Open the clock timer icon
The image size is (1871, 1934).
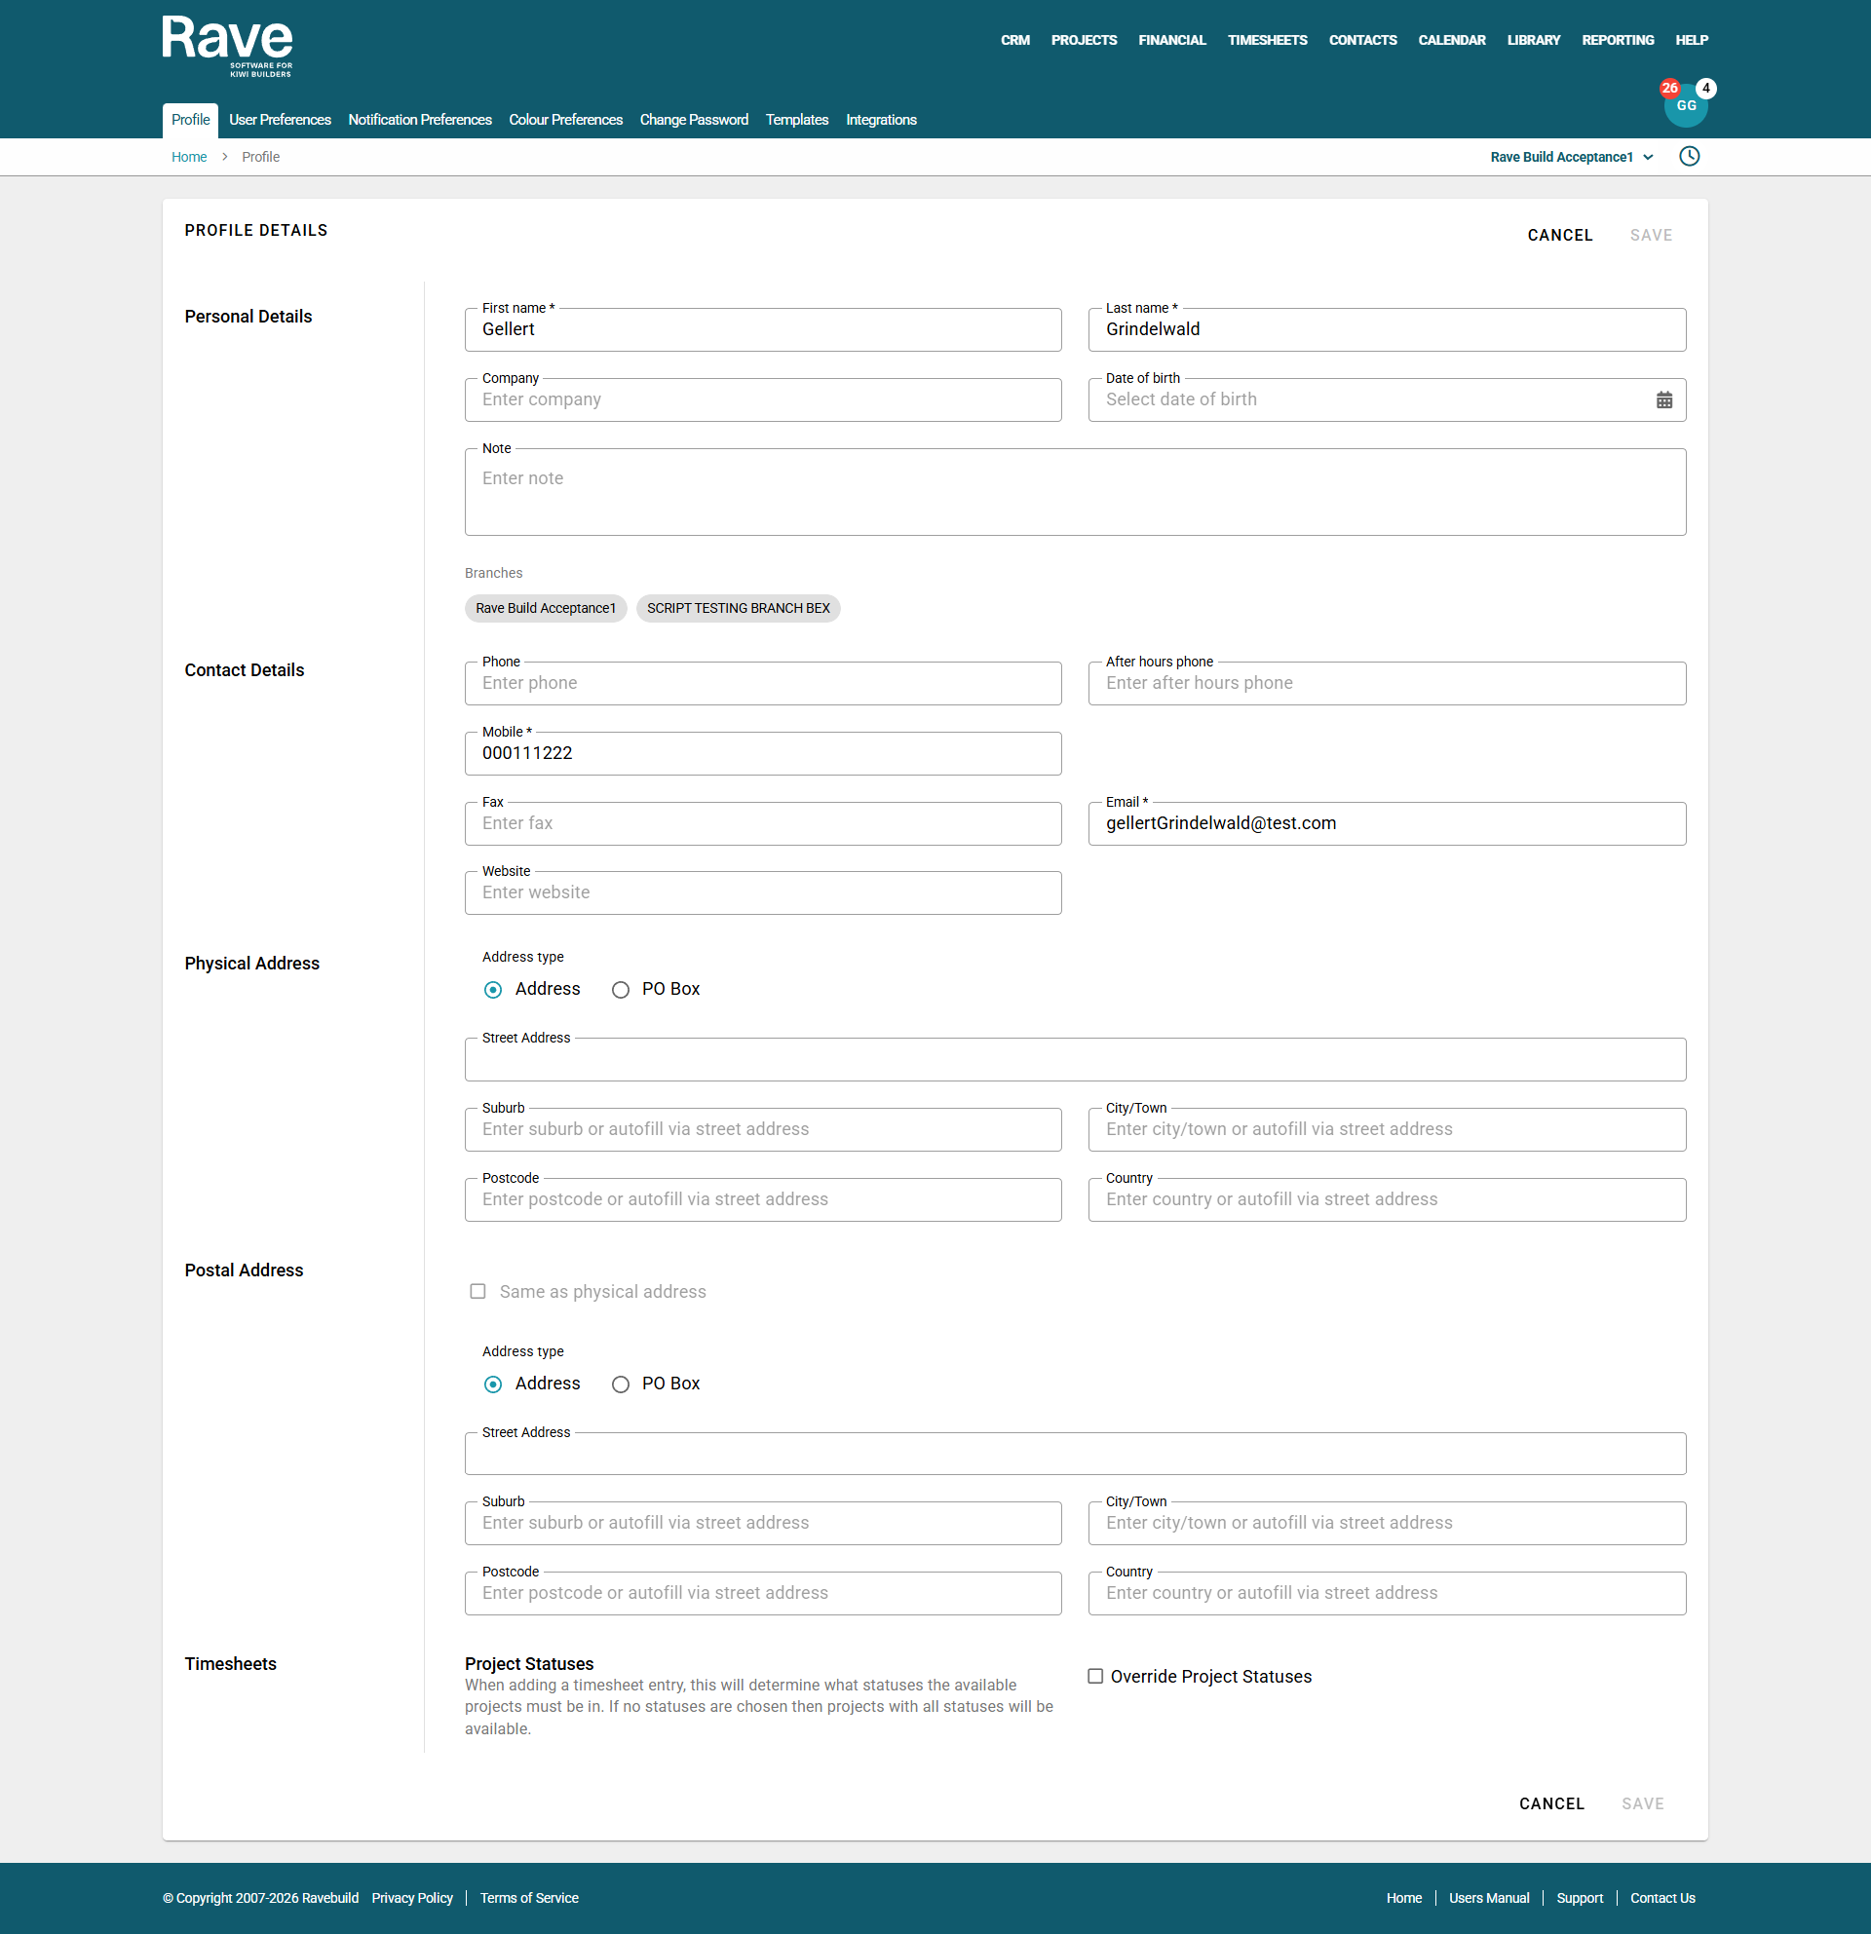click(1689, 157)
